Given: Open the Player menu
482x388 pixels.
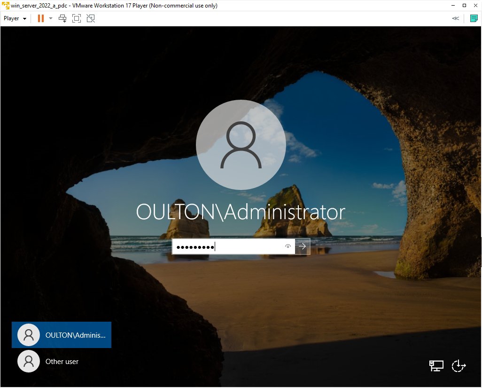Looking at the screenshot, I should 15,18.
